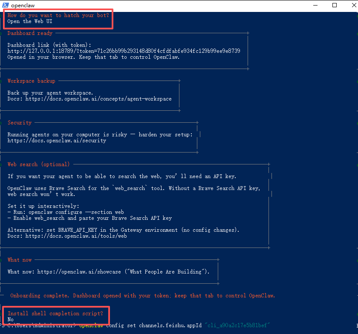Click the docs.openclaw.ai/security URL
The height and width of the screenshot is (334, 358).
click(57, 141)
